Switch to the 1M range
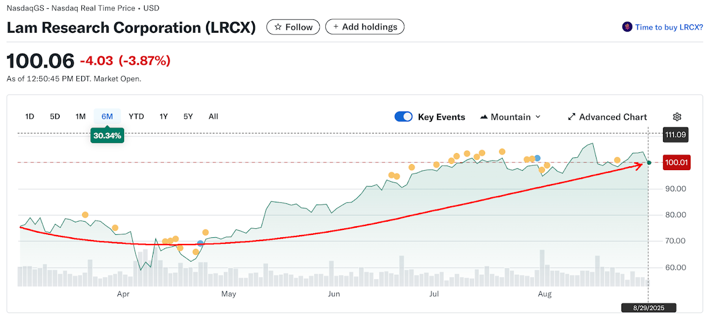The image size is (709, 317). [80, 116]
